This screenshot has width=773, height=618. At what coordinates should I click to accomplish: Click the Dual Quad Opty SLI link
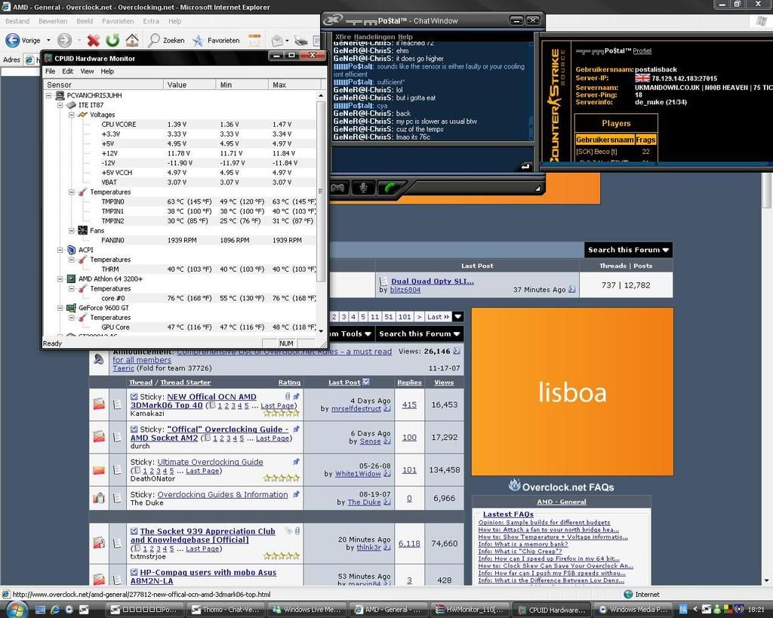click(x=432, y=281)
